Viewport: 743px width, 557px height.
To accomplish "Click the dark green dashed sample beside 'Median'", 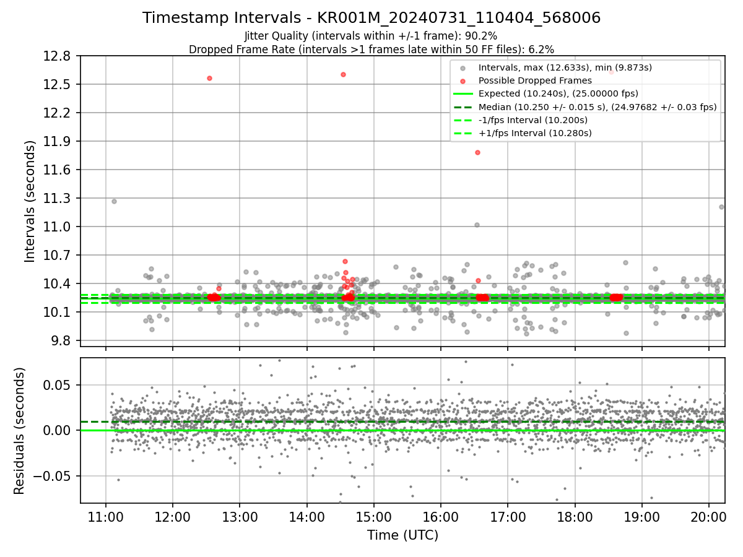I will coord(464,107).
